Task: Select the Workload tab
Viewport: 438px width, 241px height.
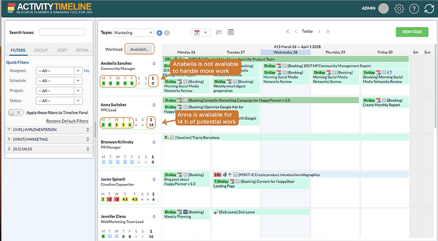Action: click(113, 49)
